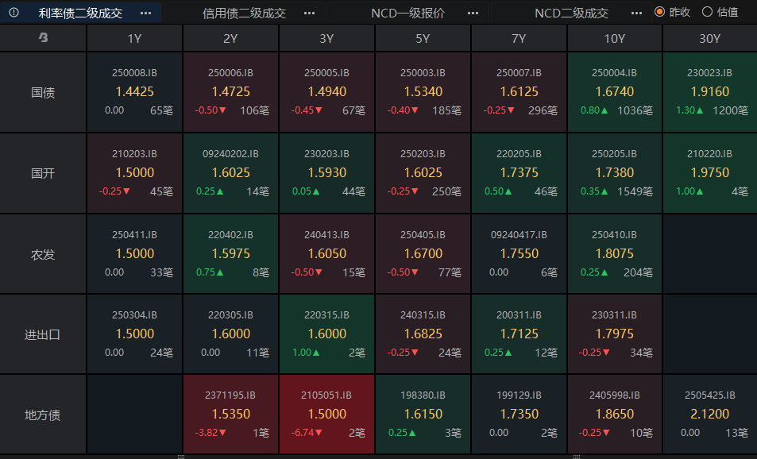Switch to the NCD二级成交 tab
Viewport: 757px width, 459px height.
[572, 13]
